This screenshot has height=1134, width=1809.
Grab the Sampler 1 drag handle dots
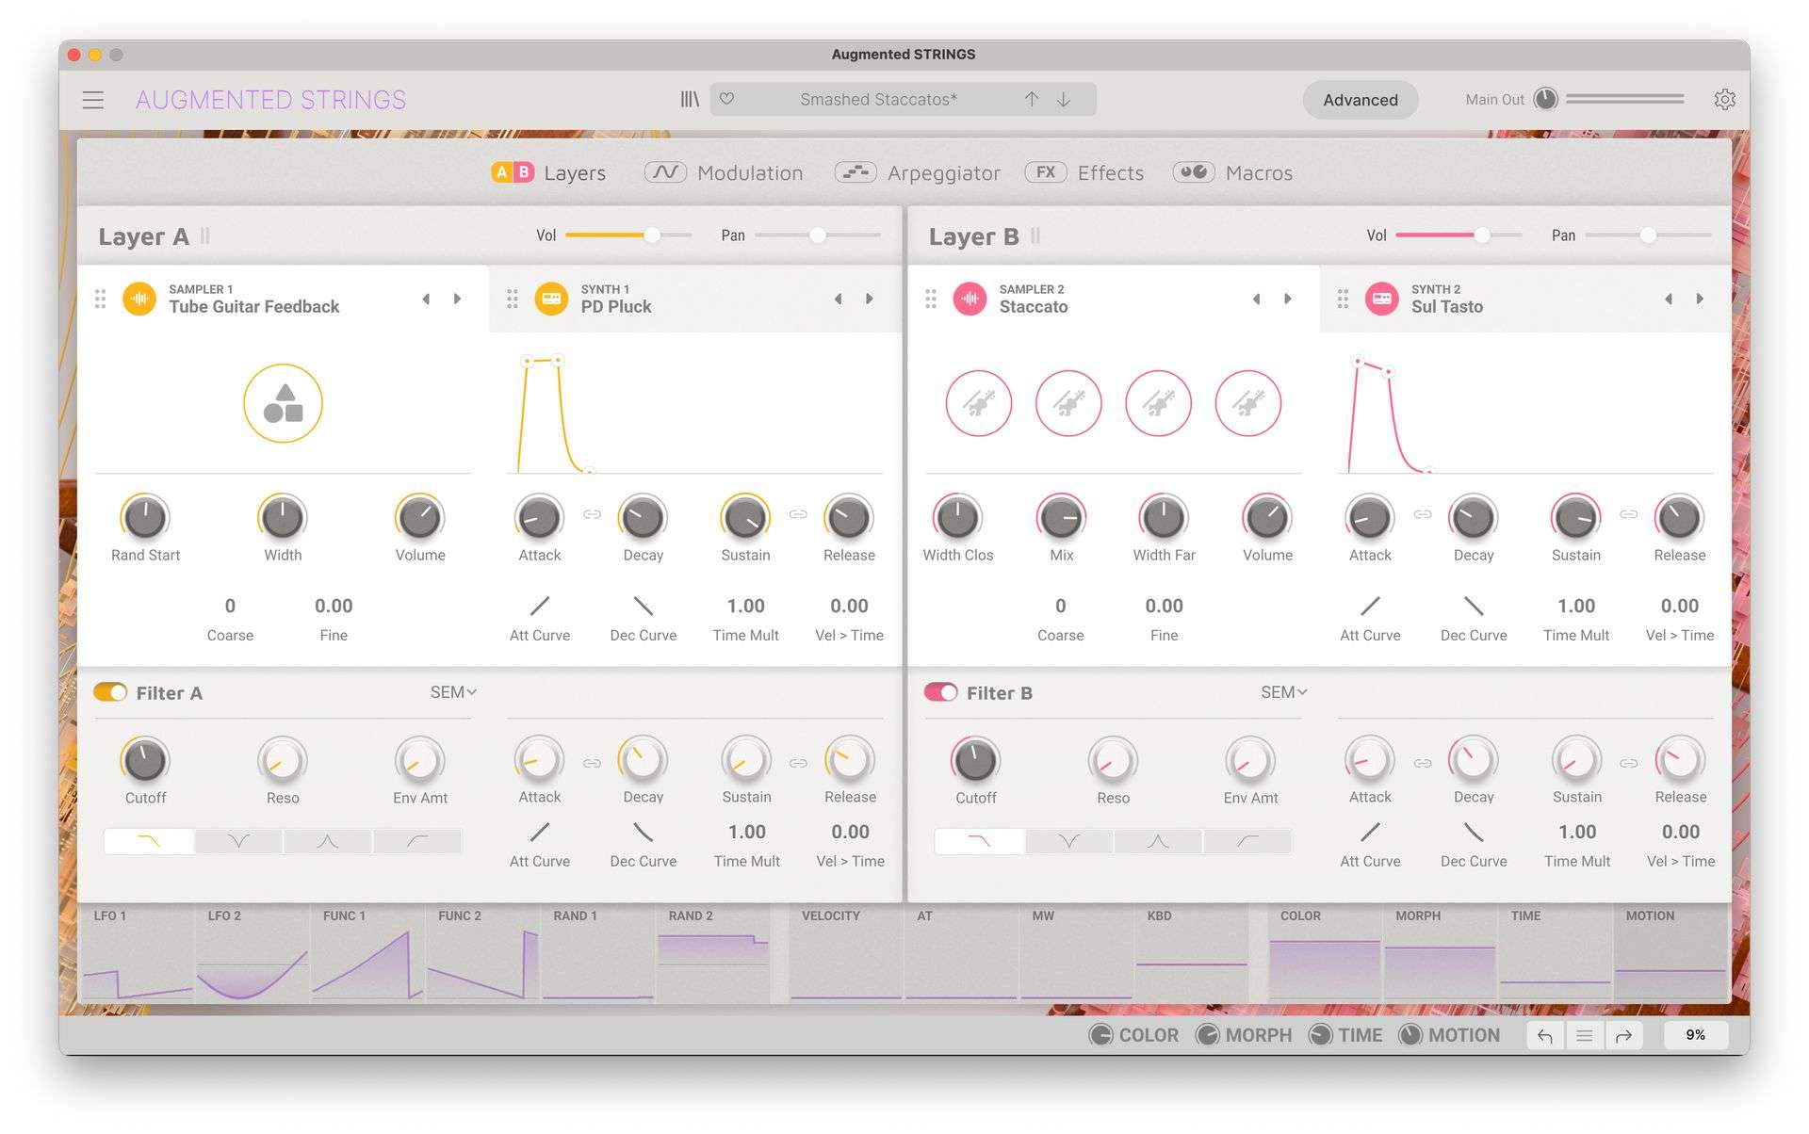pyautogui.click(x=100, y=300)
